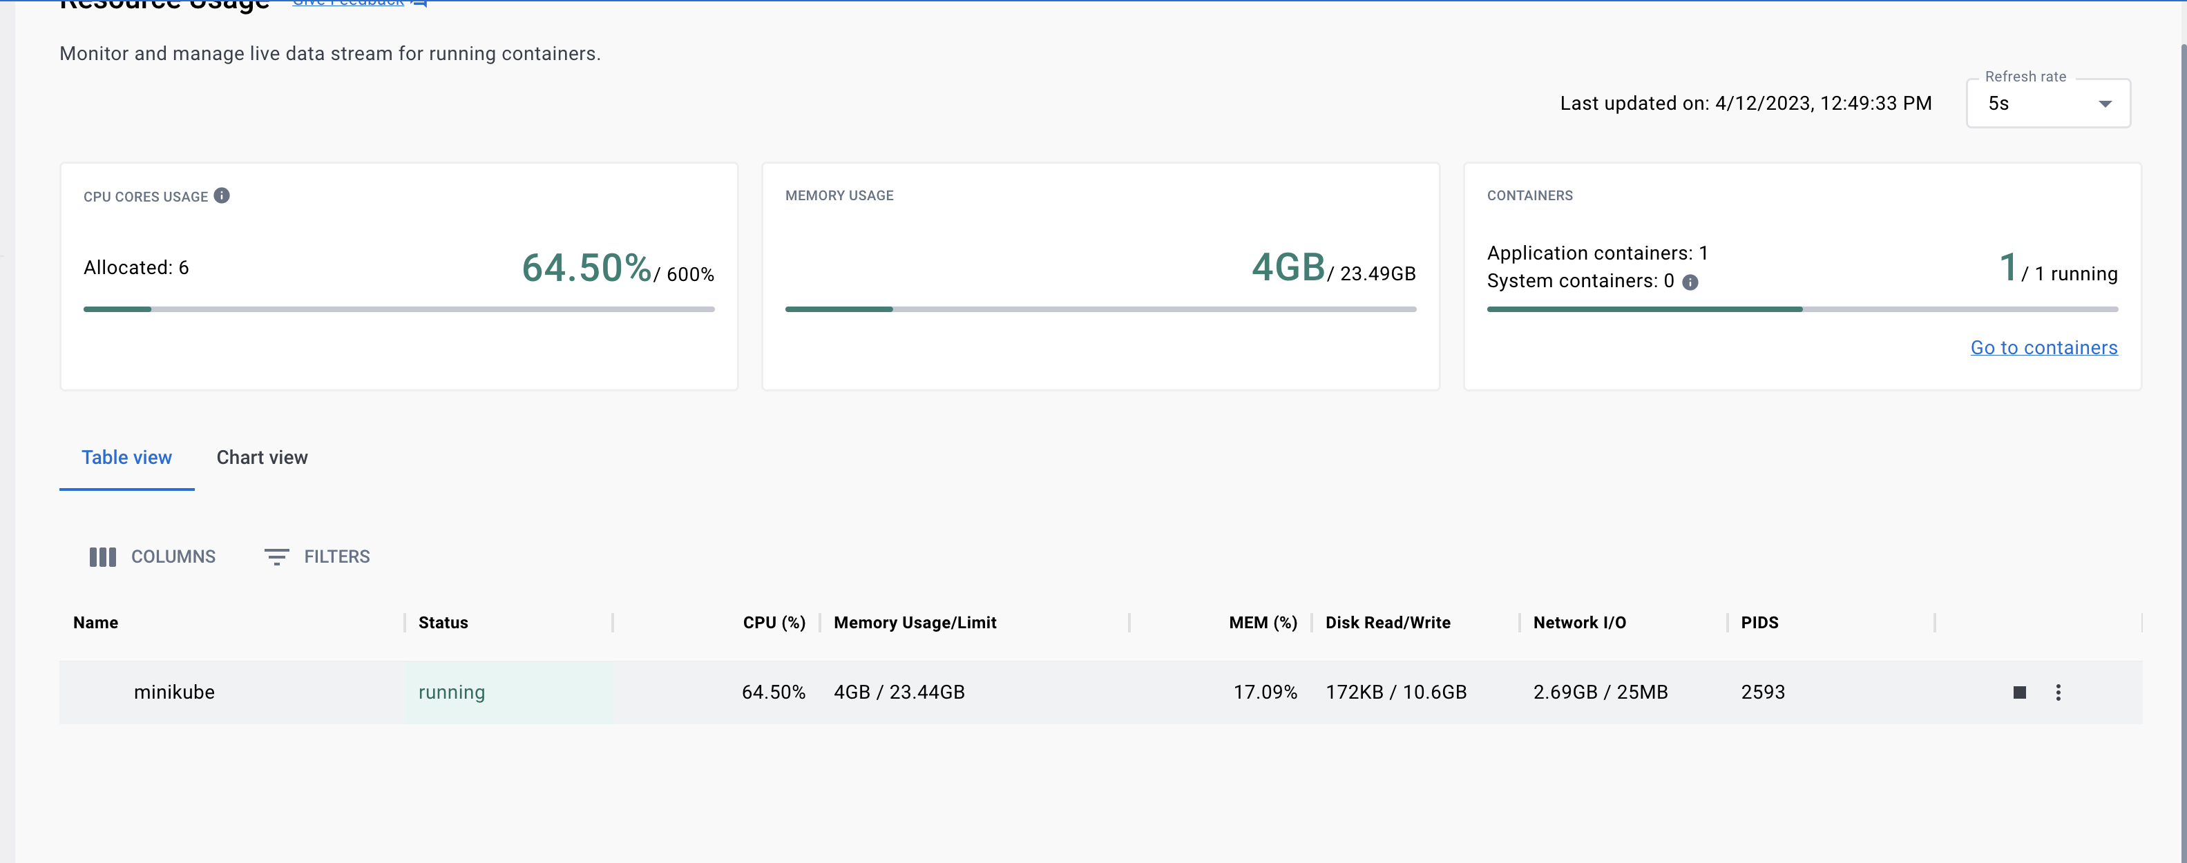The image size is (2187, 863).
Task: Click the Memory Usage/Limit column header
Action: [915, 623]
